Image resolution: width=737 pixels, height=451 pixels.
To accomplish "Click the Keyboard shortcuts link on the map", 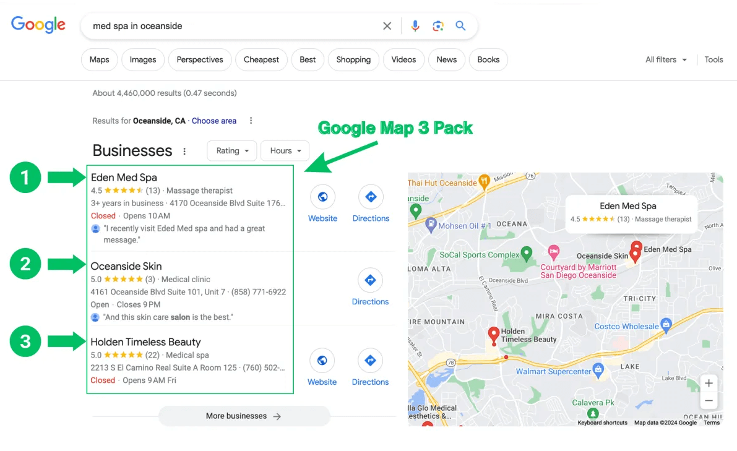I will click(x=602, y=423).
